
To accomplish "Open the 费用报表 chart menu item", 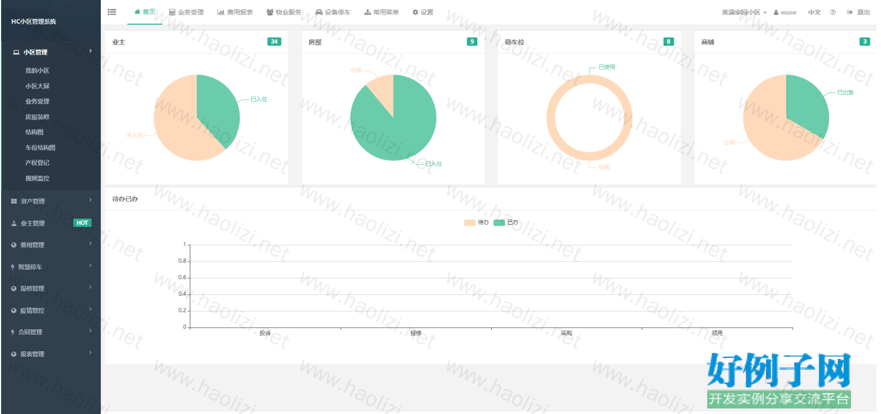I will 235,12.
